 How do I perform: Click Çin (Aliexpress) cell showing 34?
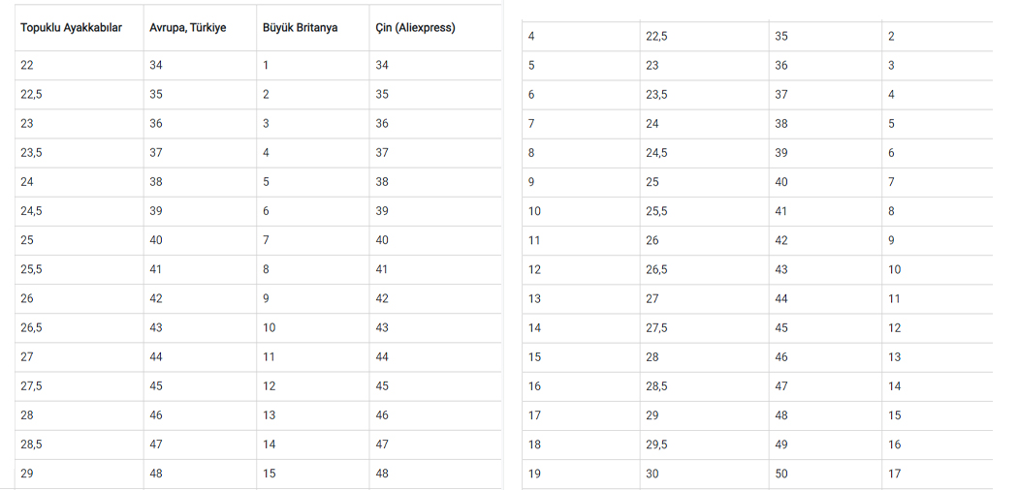(382, 66)
